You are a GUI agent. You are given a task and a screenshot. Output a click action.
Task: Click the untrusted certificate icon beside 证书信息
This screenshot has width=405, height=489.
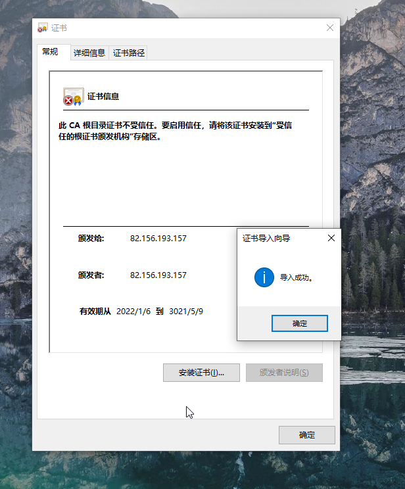pos(74,97)
